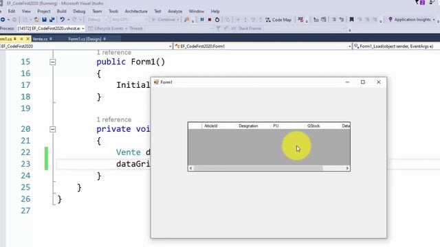Save the current file
The image size is (440, 247).
(x=44, y=20)
